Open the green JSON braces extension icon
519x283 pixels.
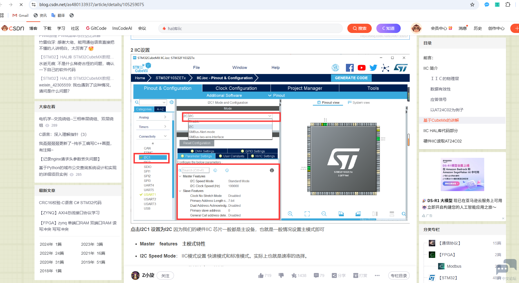tap(497, 5)
